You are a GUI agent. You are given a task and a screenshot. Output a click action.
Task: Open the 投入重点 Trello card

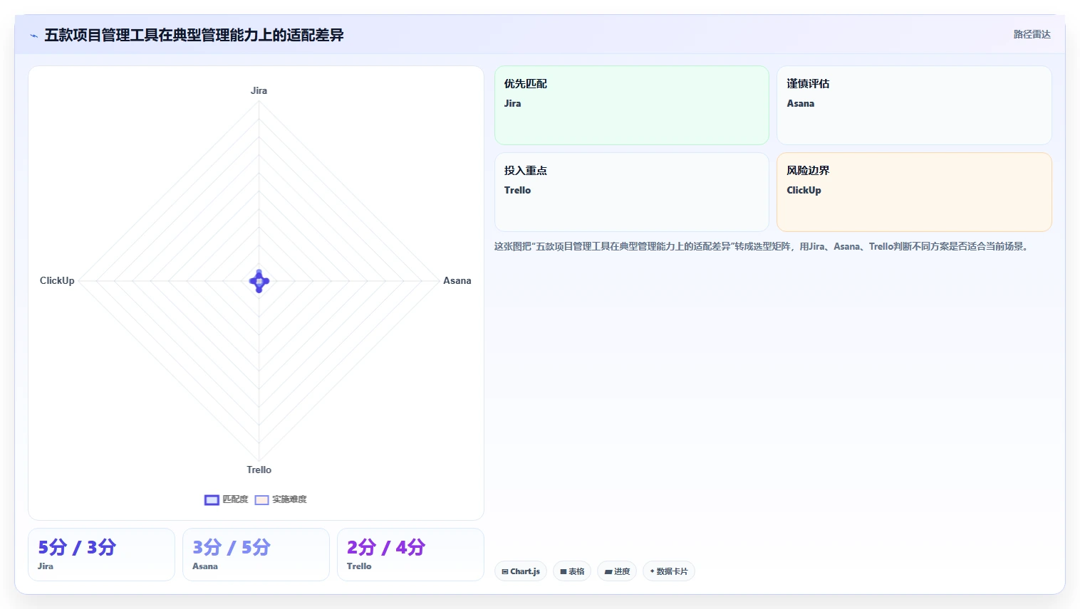632,192
